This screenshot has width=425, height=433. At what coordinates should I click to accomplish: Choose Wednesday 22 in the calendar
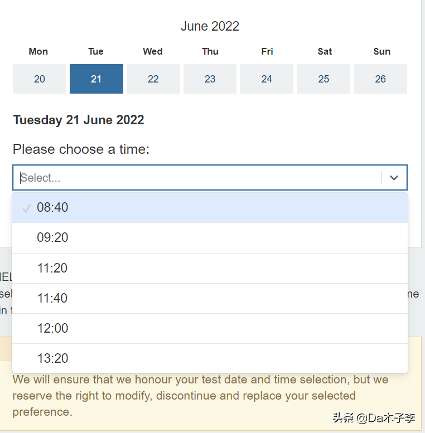point(153,79)
